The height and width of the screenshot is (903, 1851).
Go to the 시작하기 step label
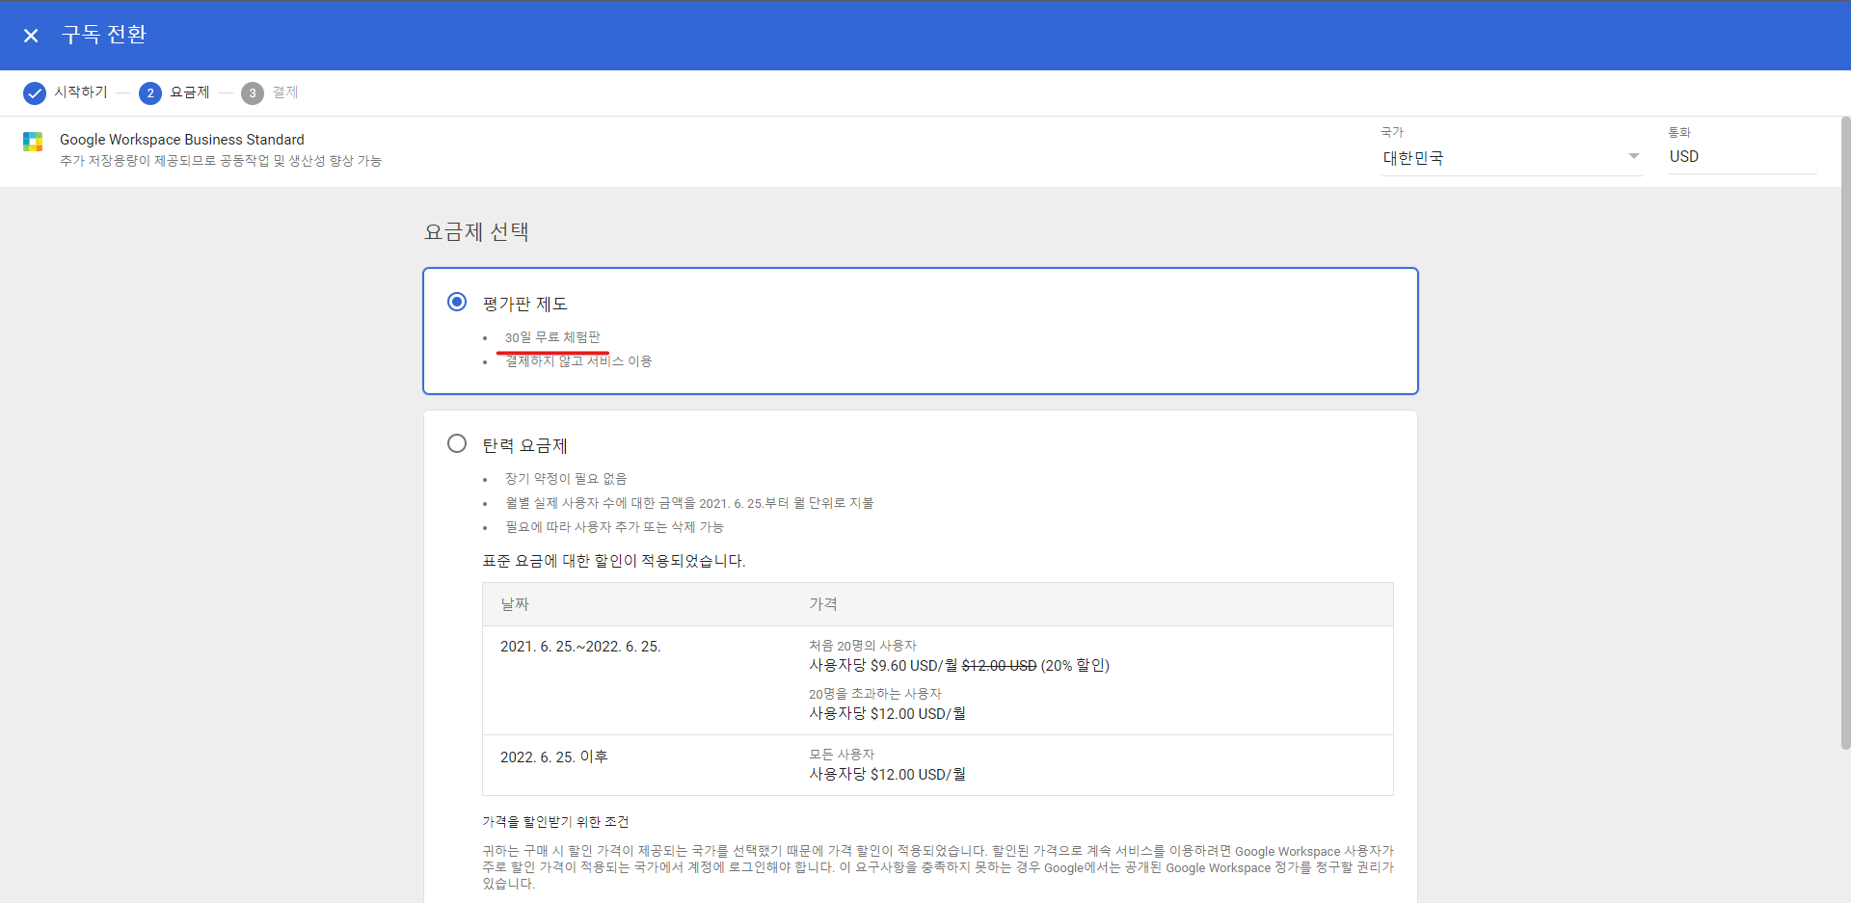tap(81, 93)
